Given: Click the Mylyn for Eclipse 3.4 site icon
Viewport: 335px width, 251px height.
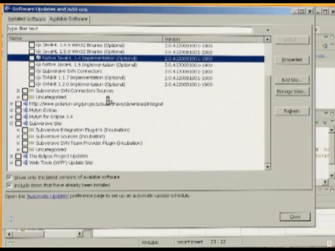Looking at the screenshot, I should [x=25, y=117].
